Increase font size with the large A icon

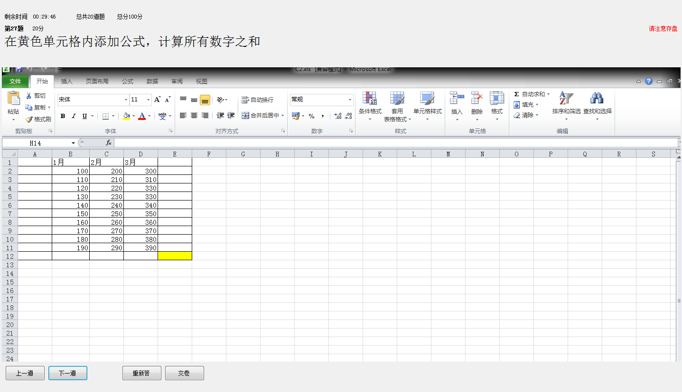tap(157, 100)
